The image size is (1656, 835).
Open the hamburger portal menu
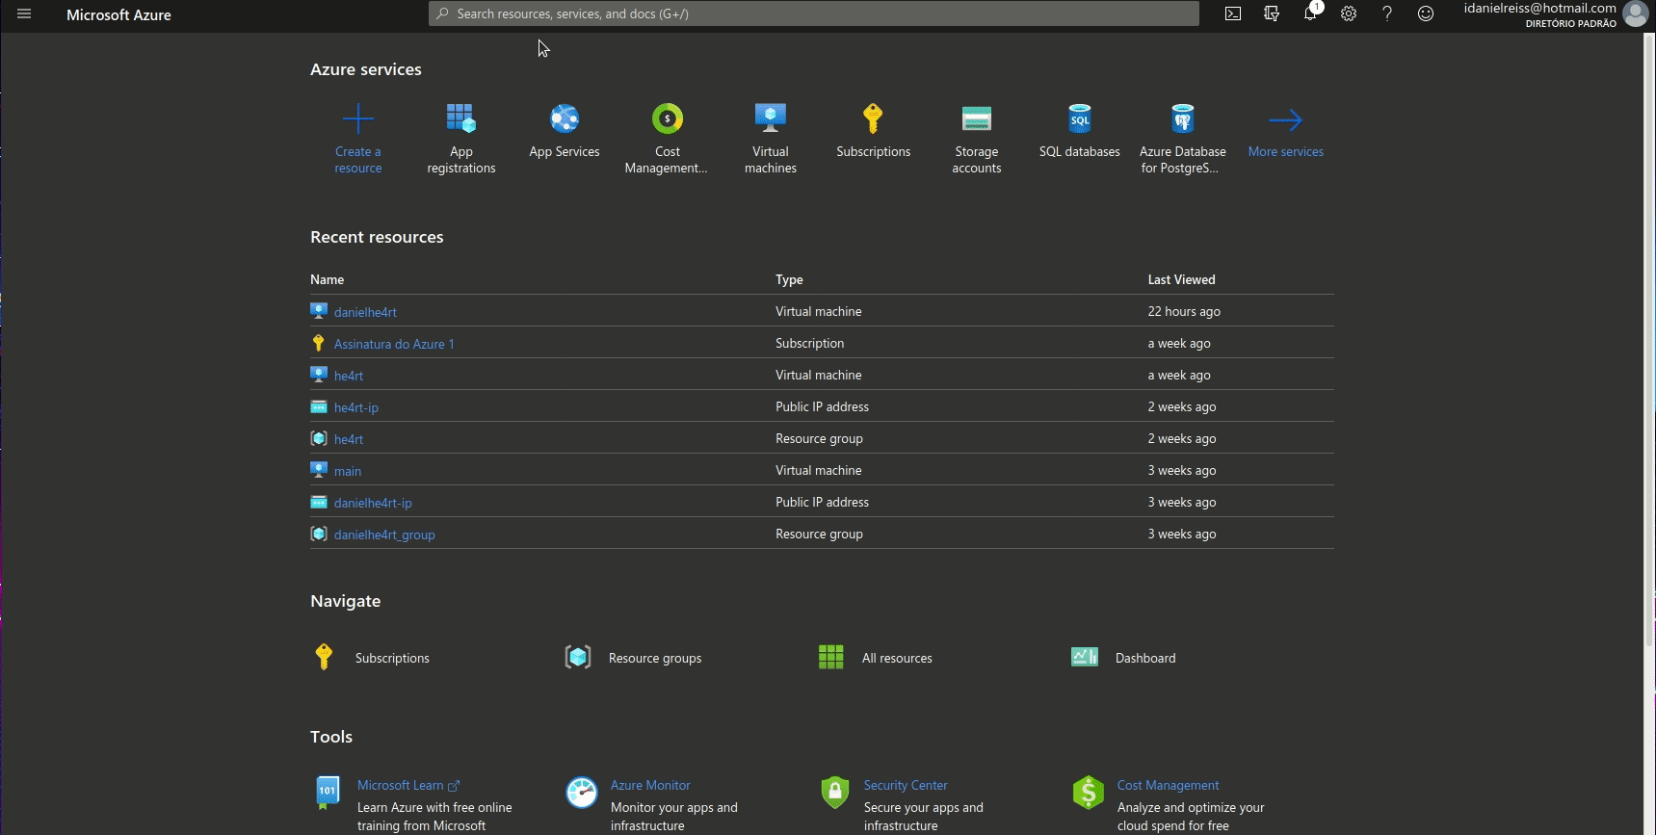24,14
